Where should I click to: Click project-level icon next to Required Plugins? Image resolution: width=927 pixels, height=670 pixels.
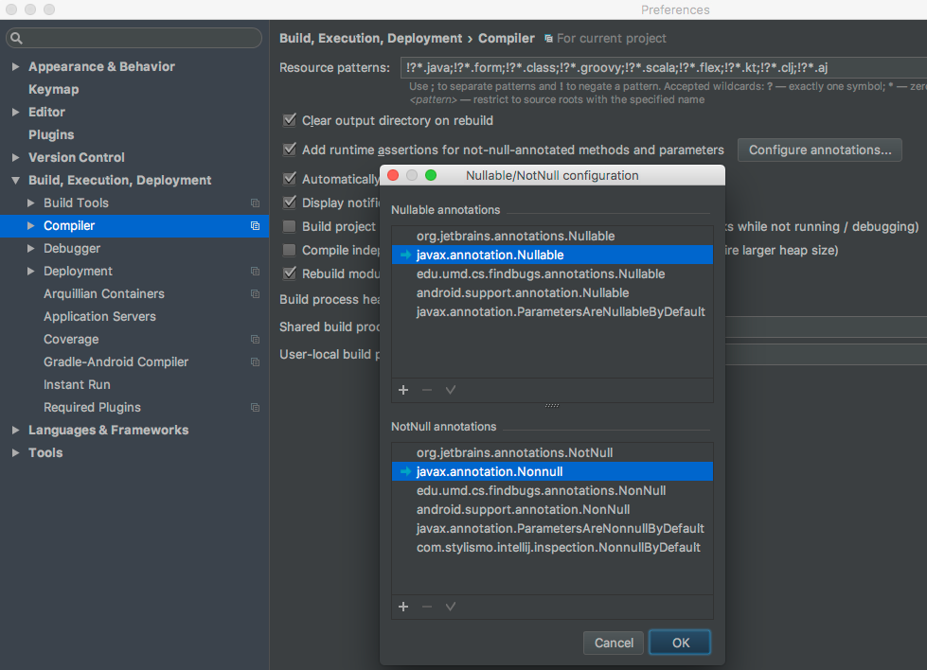(255, 408)
